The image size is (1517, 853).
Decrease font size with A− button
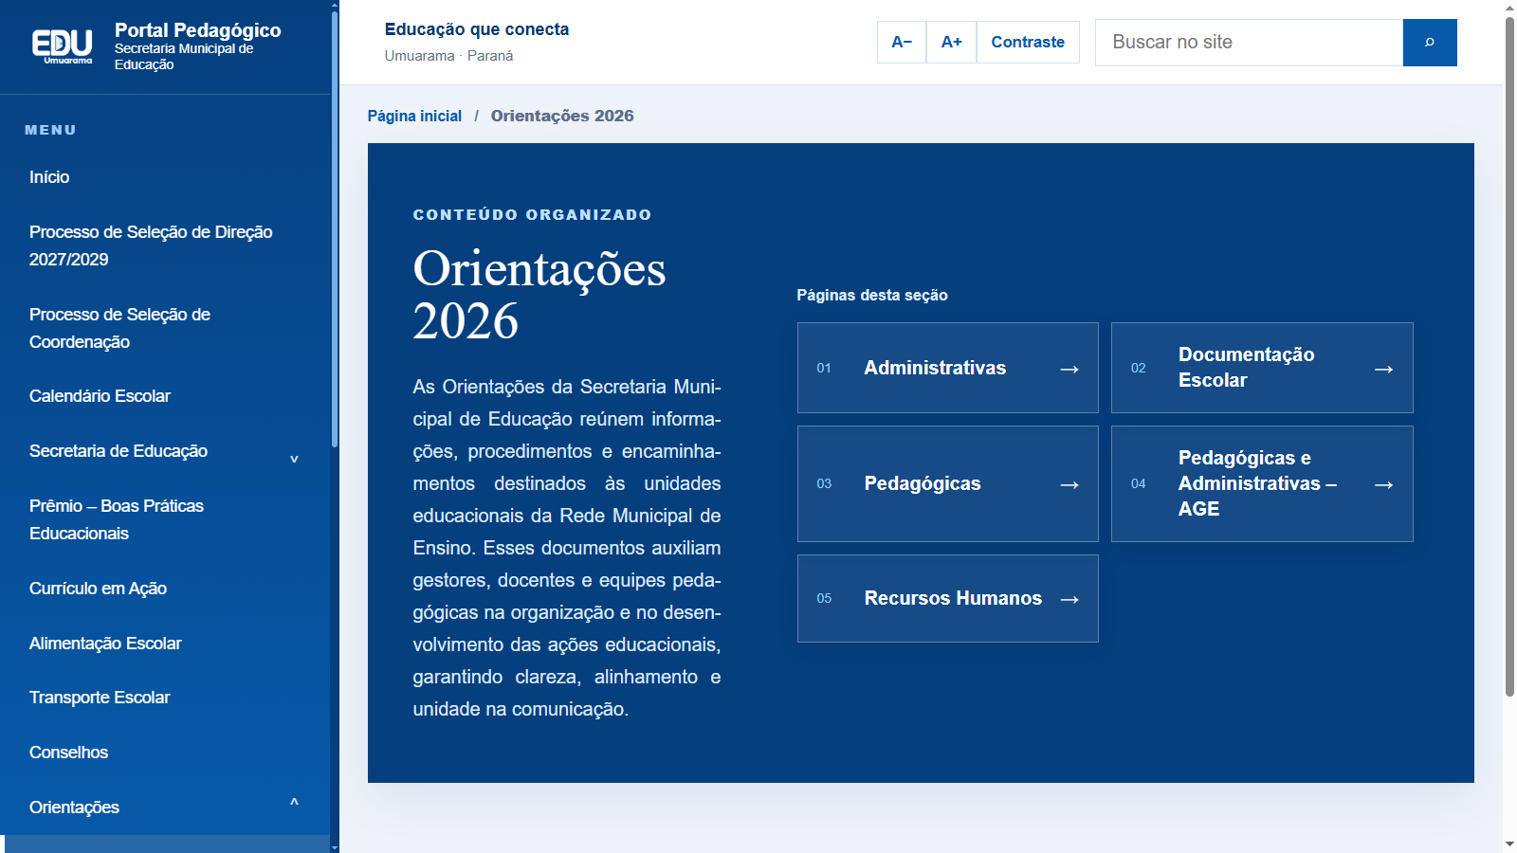[902, 42]
